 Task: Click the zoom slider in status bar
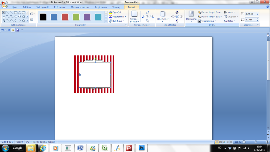(x=256, y=142)
